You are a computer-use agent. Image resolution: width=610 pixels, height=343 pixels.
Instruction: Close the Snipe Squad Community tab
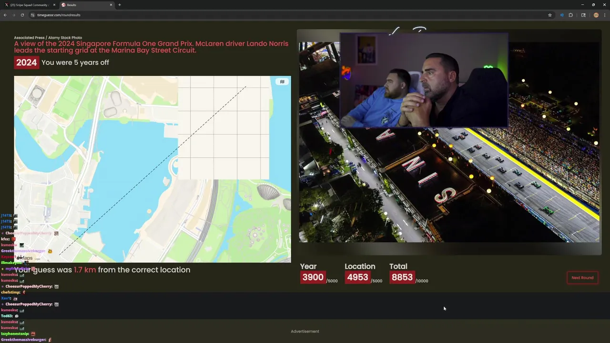pos(54,5)
